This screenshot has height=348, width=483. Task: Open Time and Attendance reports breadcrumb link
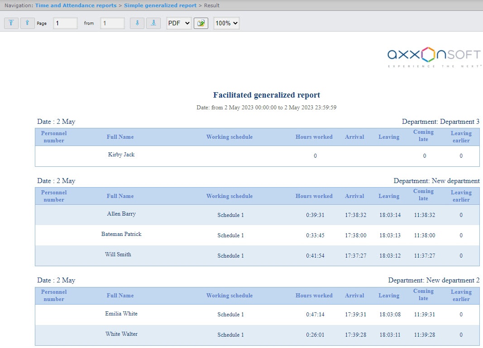tap(77, 5)
